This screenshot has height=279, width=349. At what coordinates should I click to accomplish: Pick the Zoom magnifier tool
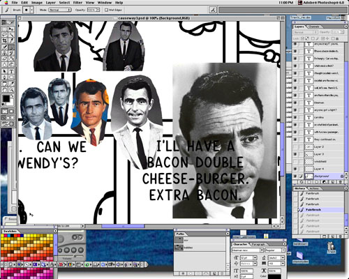11,89
